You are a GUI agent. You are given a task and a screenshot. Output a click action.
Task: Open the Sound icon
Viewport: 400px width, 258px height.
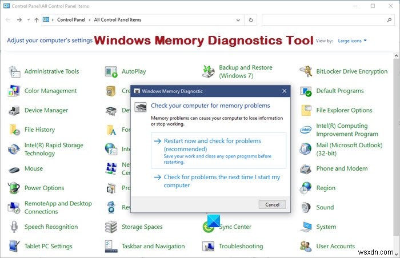306,208
